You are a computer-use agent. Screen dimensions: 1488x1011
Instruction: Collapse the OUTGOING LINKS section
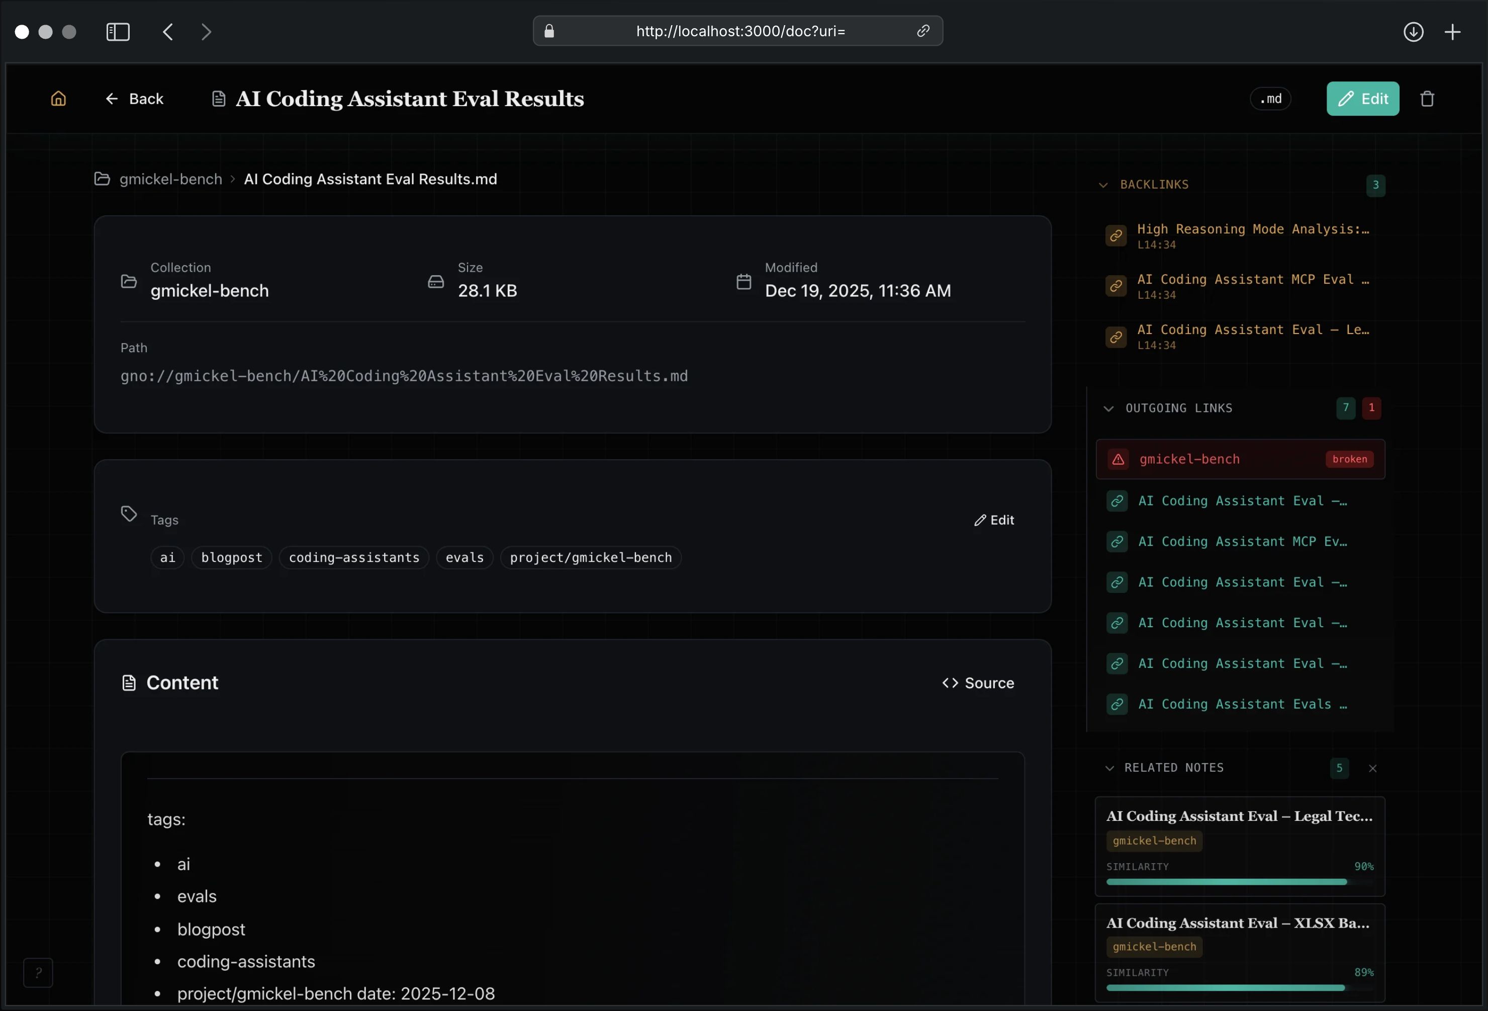(1109, 408)
